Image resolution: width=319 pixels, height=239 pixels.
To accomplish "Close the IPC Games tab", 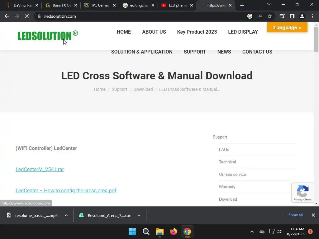I will (x=114, y=5).
